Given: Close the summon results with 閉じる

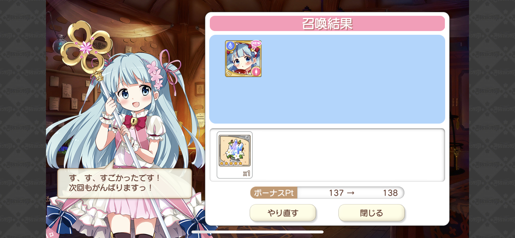Looking at the screenshot, I should tap(371, 213).
